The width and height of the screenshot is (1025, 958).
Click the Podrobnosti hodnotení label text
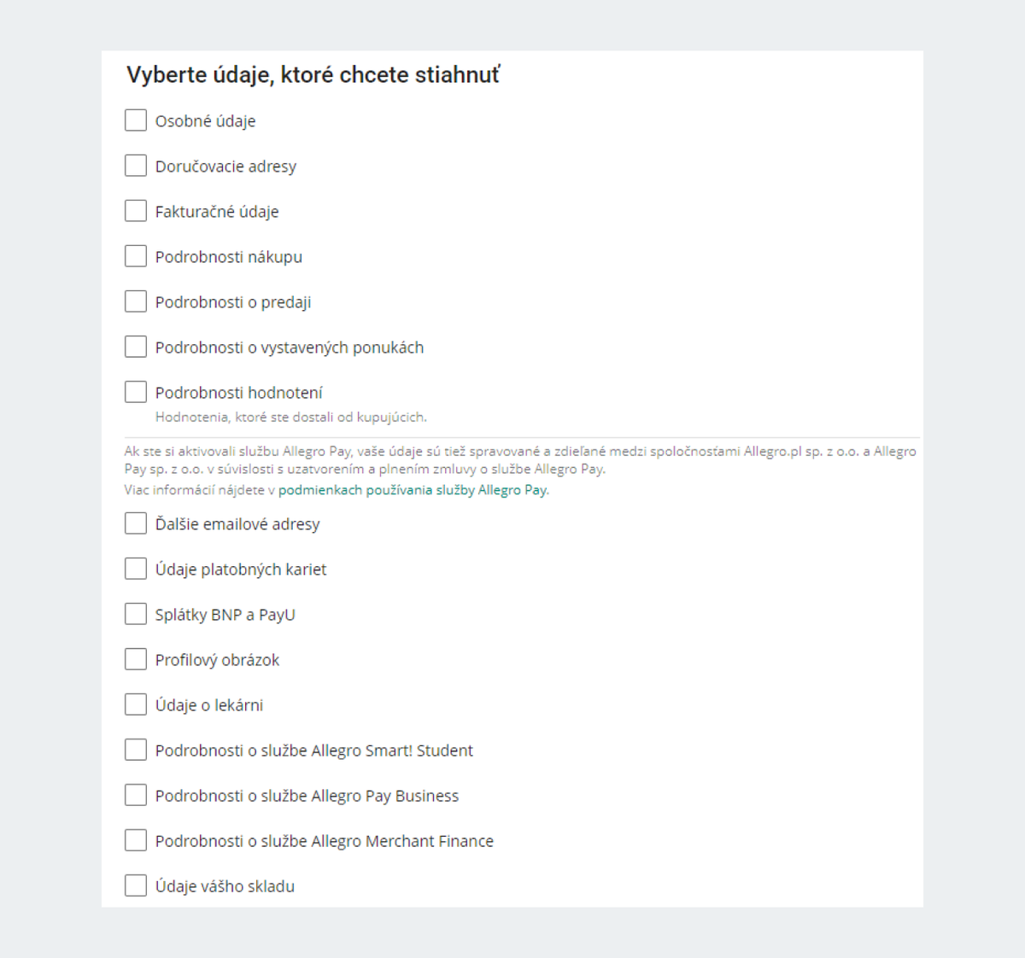pos(238,393)
